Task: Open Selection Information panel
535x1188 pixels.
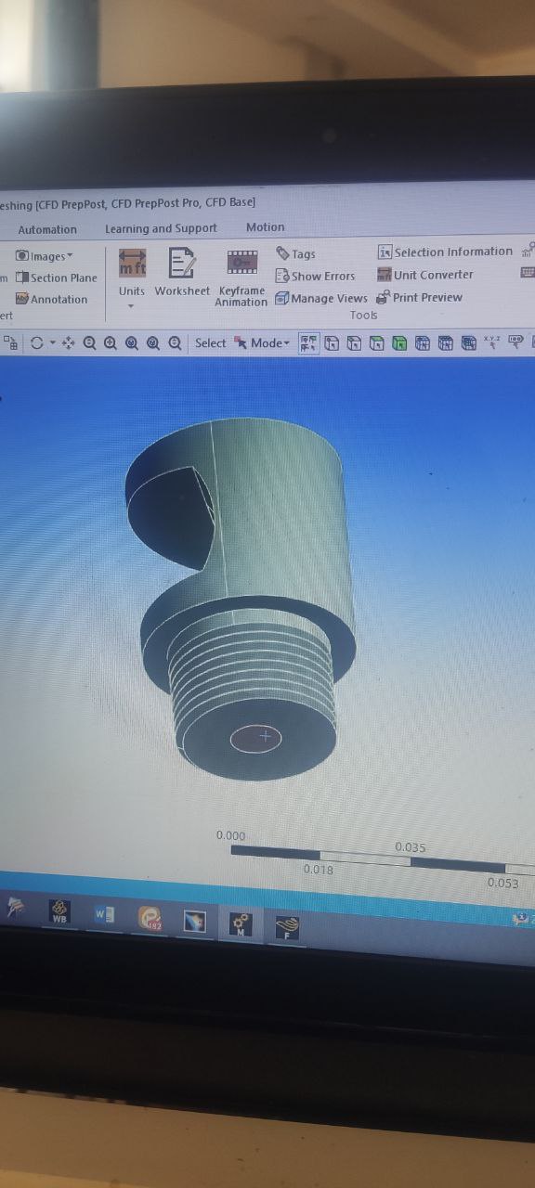Action: 445,252
